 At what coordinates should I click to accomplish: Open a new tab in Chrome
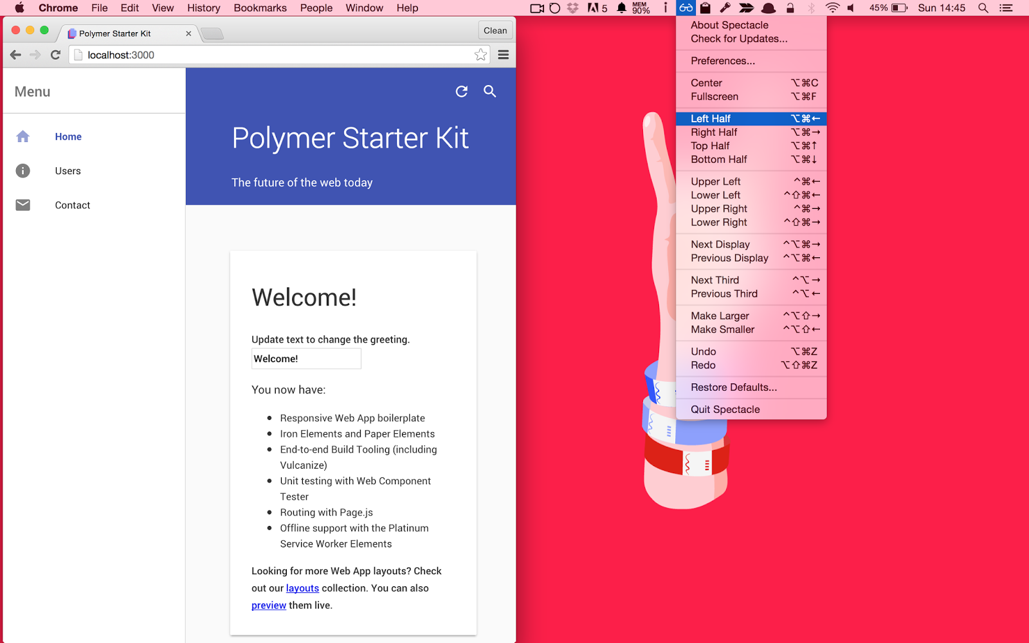pos(212,33)
